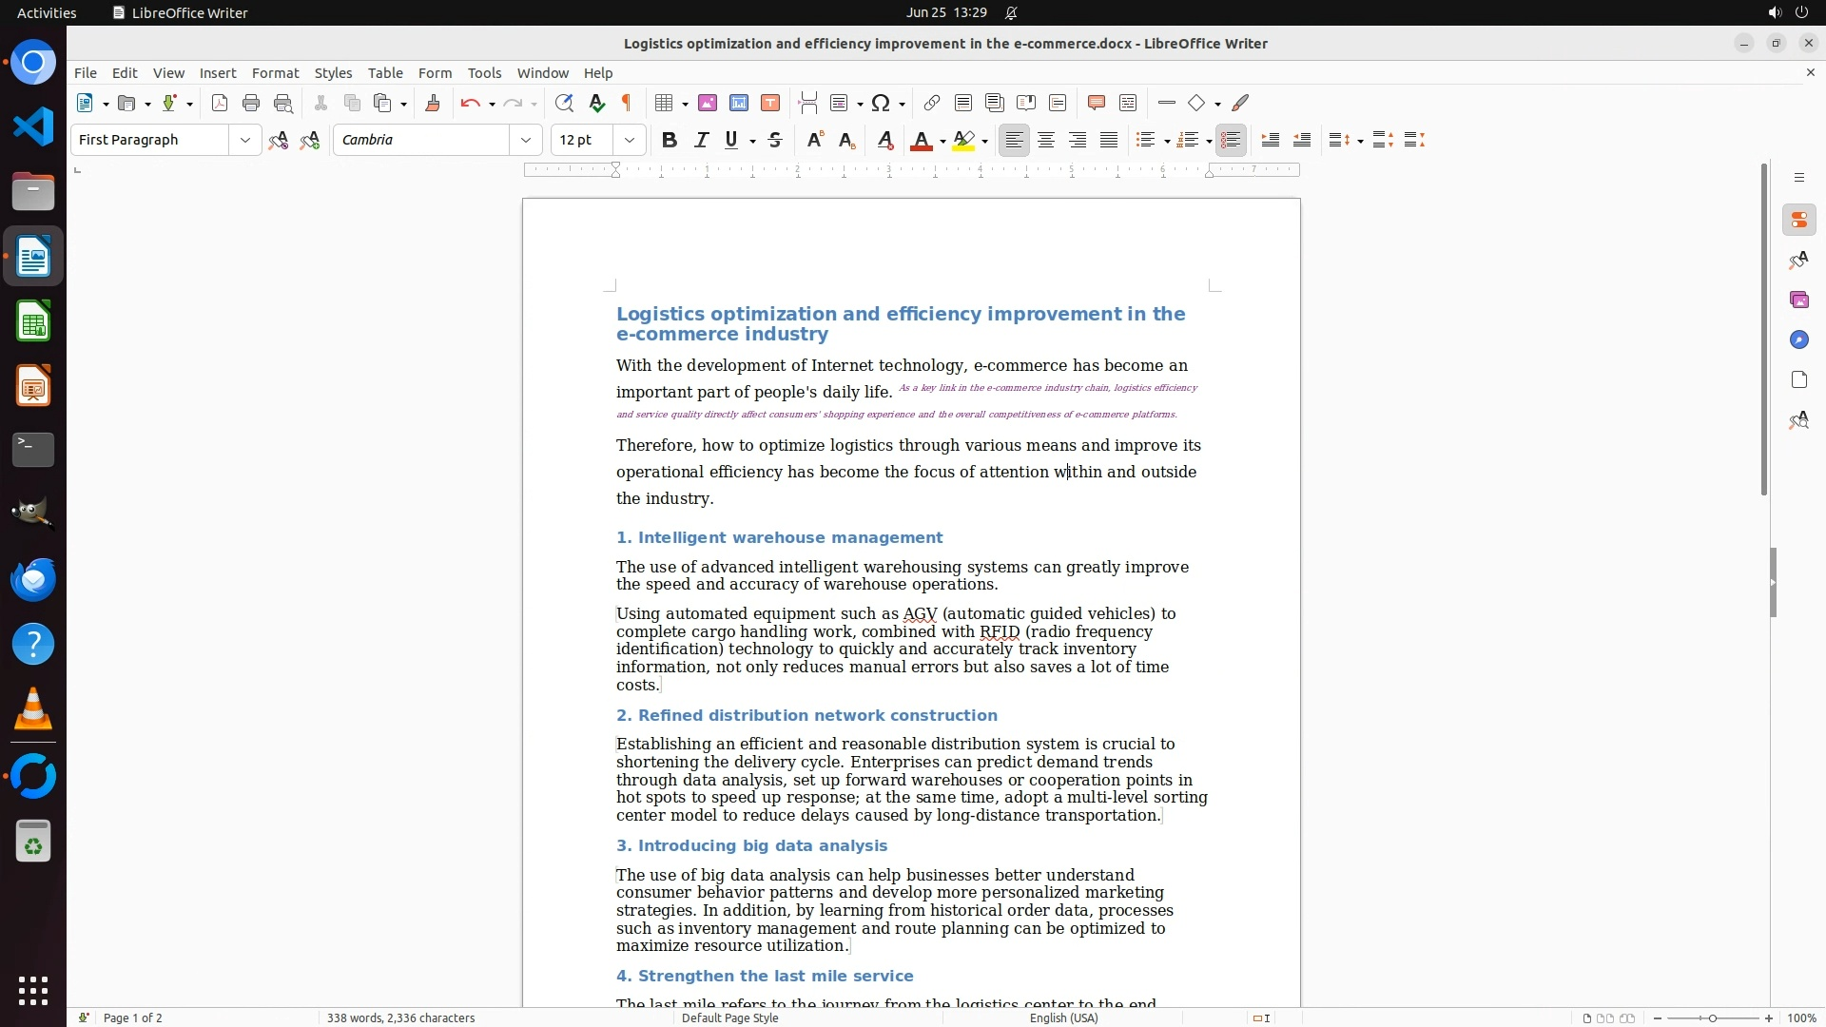Image resolution: width=1826 pixels, height=1027 pixels.
Task: Open Find and Replace tool
Action: pos(564,103)
